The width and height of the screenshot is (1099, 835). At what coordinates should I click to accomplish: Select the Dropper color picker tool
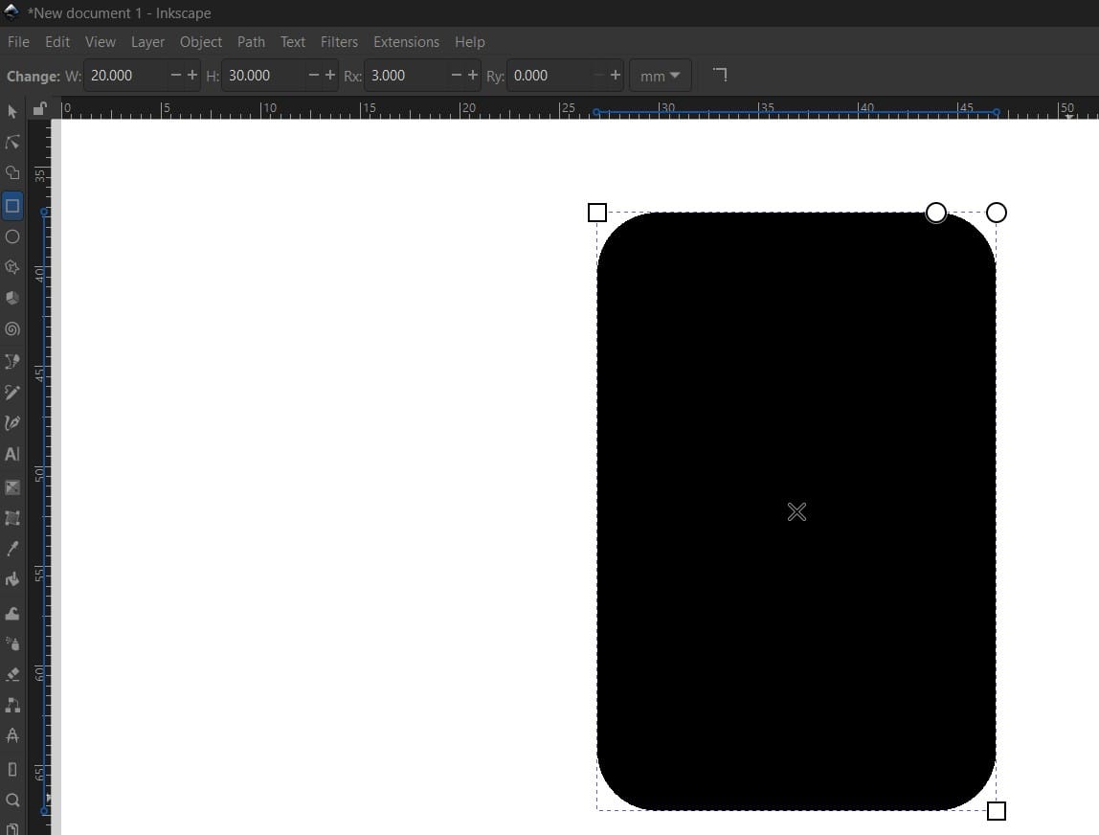point(12,549)
